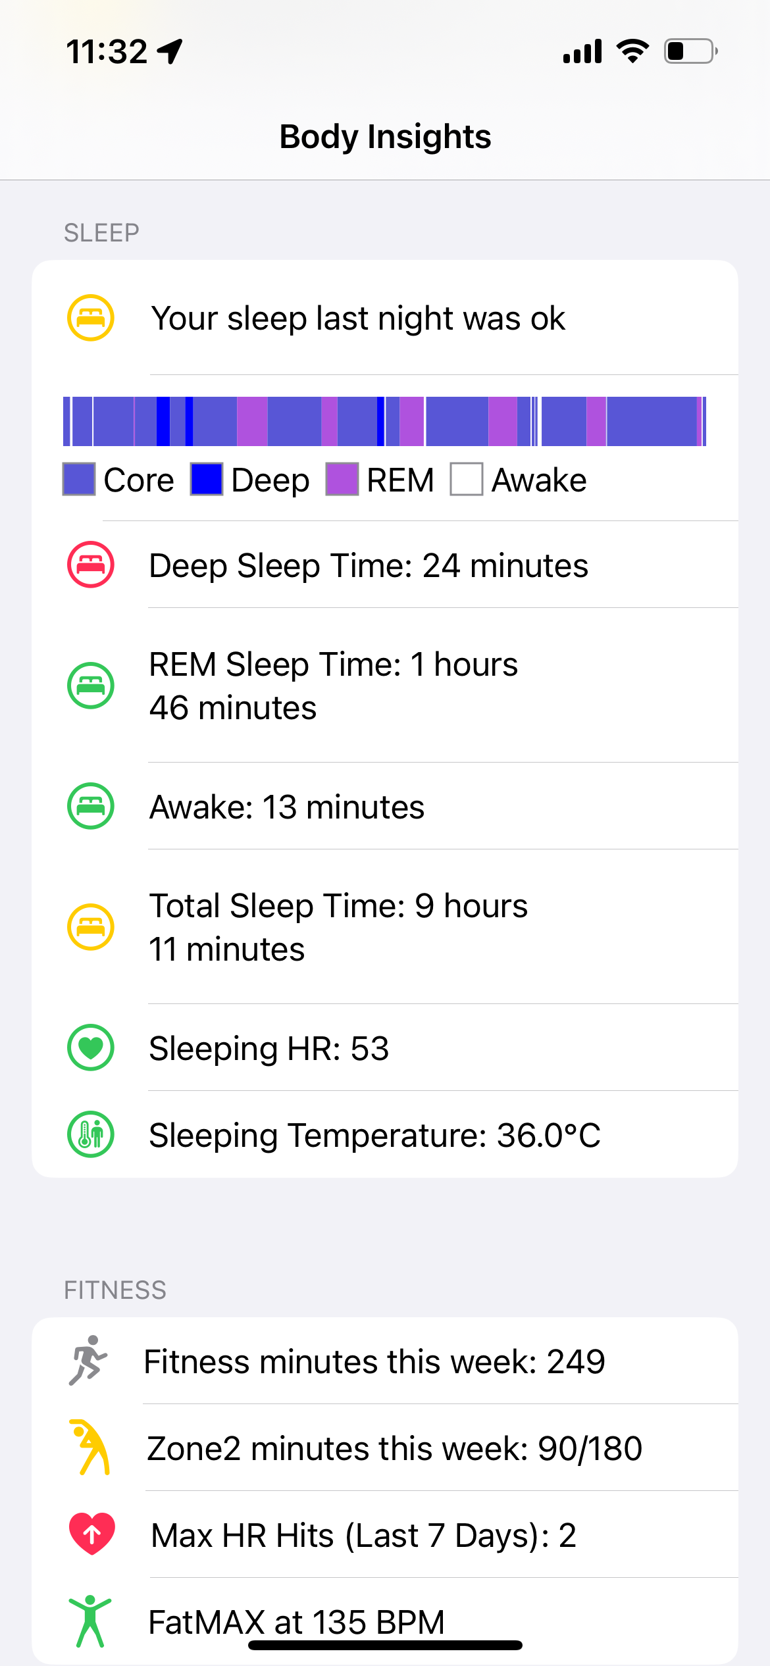Tap the green FatMAX figure icon

click(x=90, y=1621)
